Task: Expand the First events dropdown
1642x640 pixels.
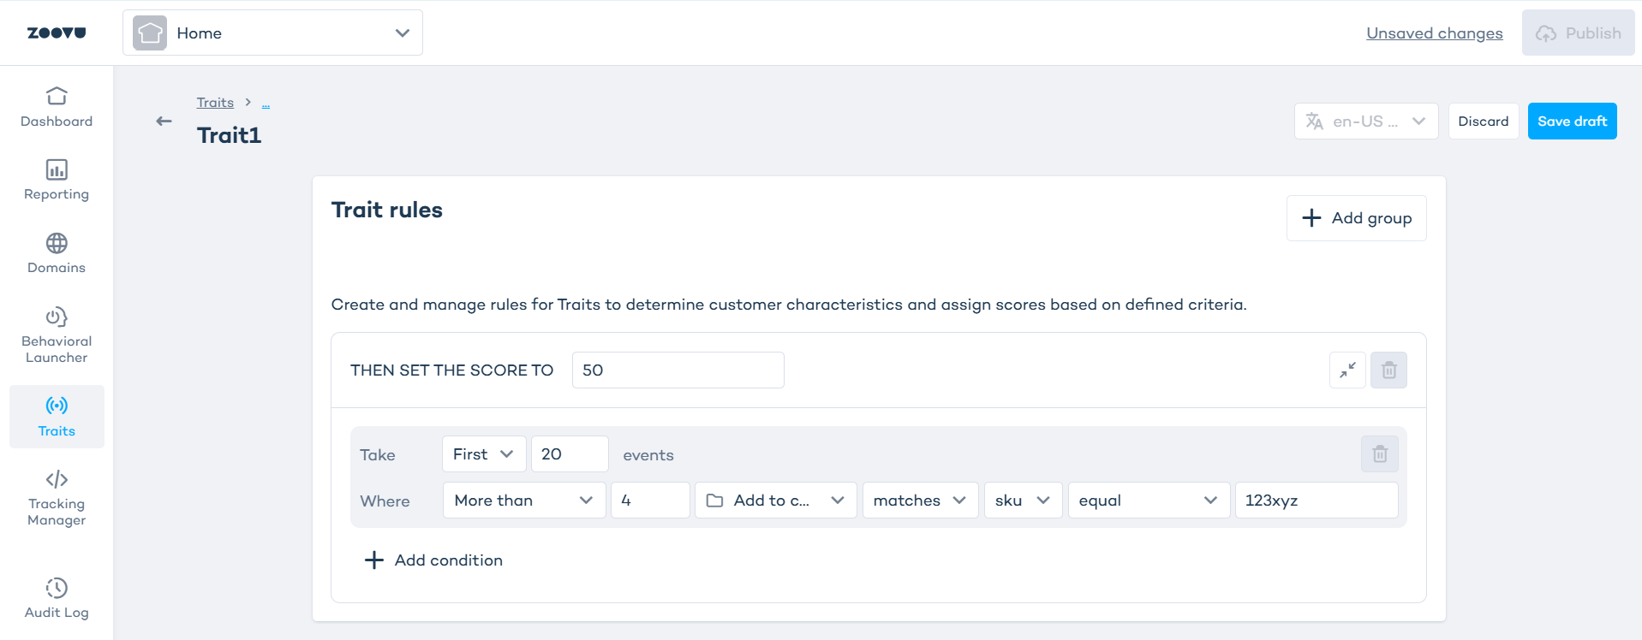Action: 483,454
